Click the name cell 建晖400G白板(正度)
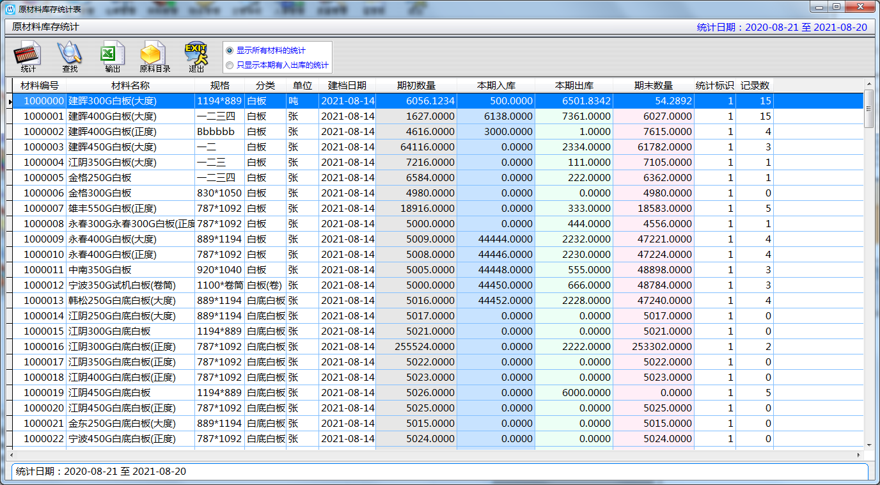The width and height of the screenshot is (880, 485). (130, 132)
